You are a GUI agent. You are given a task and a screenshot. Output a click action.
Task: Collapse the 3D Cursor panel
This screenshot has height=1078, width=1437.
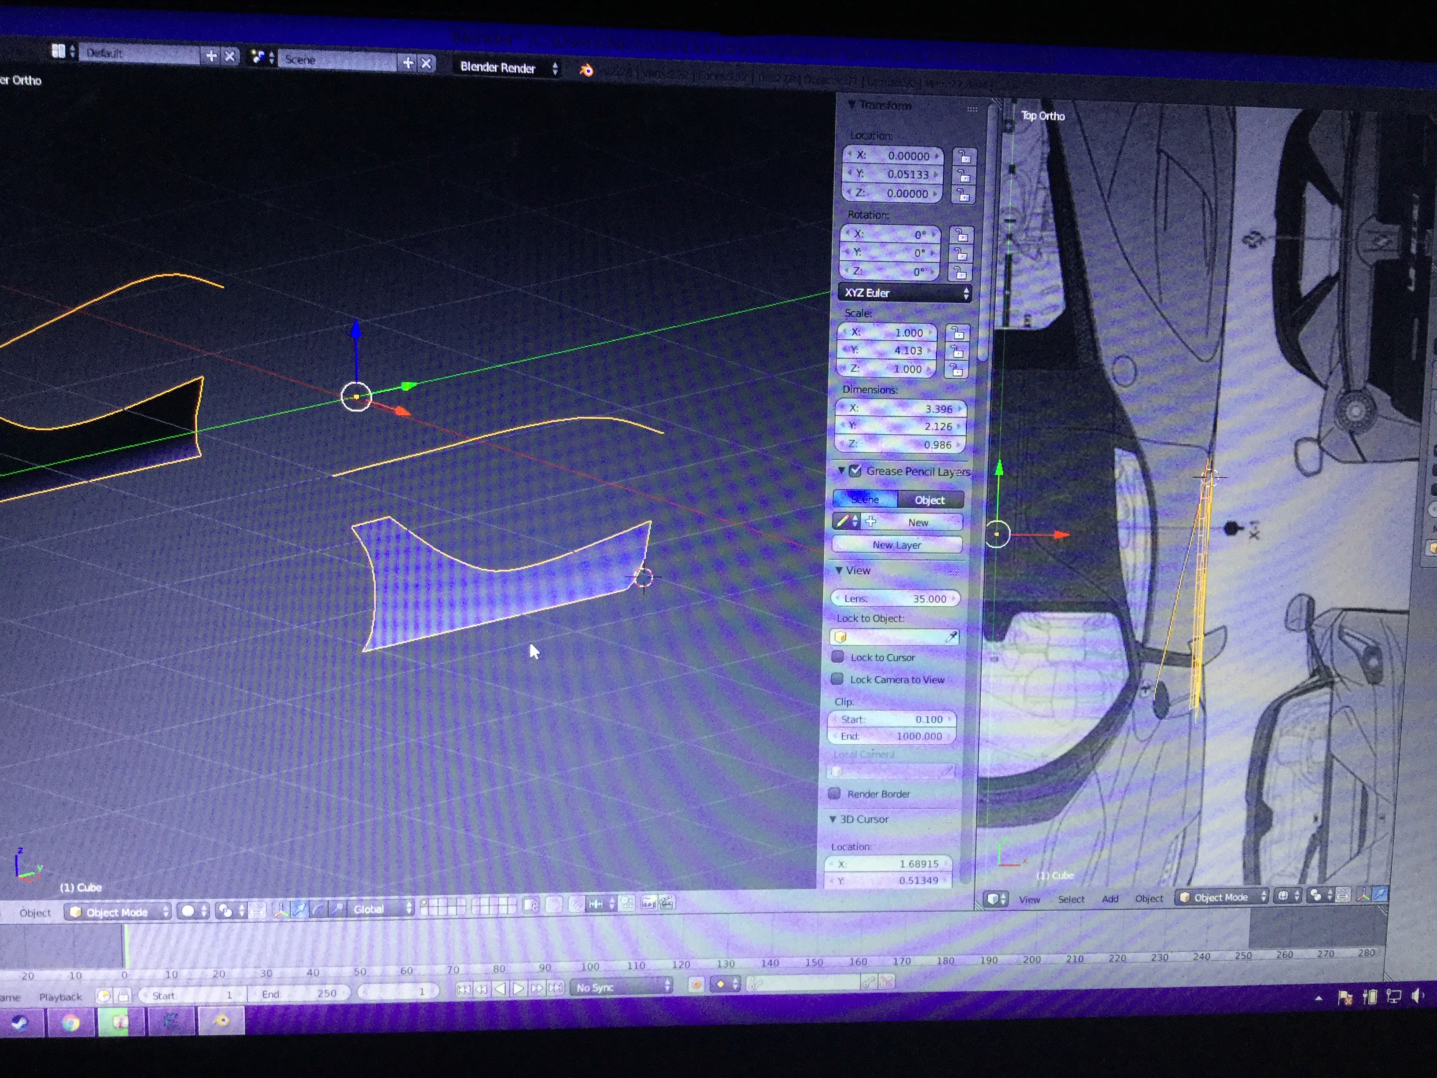[833, 819]
